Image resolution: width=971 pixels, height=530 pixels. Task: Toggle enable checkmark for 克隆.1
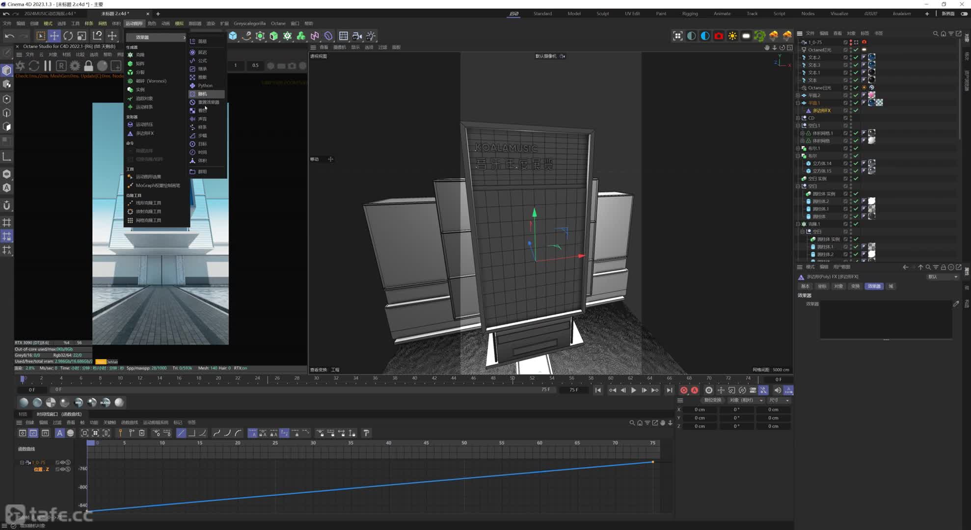click(x=856, y=224)
